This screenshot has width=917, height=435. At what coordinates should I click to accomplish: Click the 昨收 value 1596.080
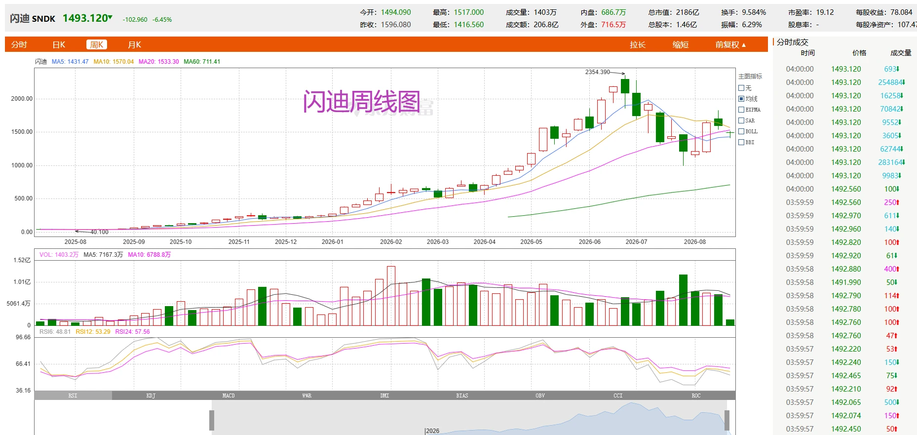pyautogui.click(x=396, y=25)
